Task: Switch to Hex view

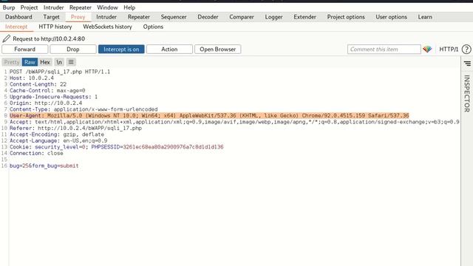Action: click(45, 62)
